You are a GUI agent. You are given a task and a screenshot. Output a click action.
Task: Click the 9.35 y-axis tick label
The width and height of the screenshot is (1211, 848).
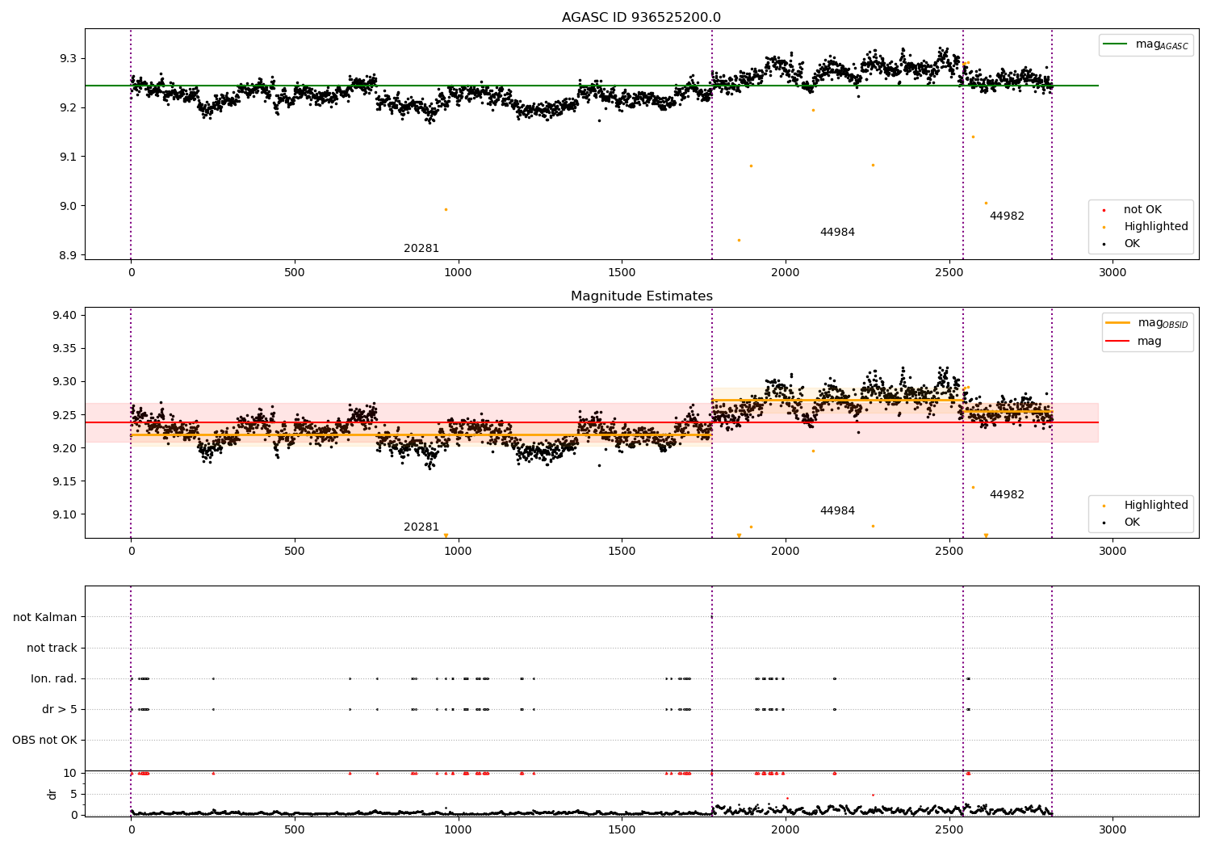pyautogui.click(x=65, y=349)
